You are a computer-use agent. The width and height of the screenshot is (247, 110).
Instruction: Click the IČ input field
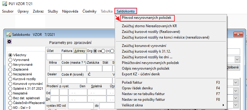click(99, 80)
